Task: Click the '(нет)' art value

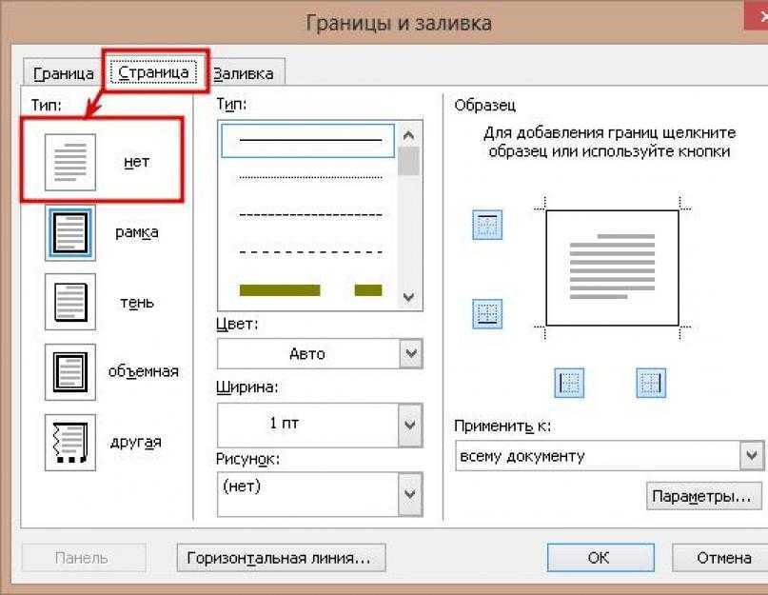Action: click(x=242, y=486)
